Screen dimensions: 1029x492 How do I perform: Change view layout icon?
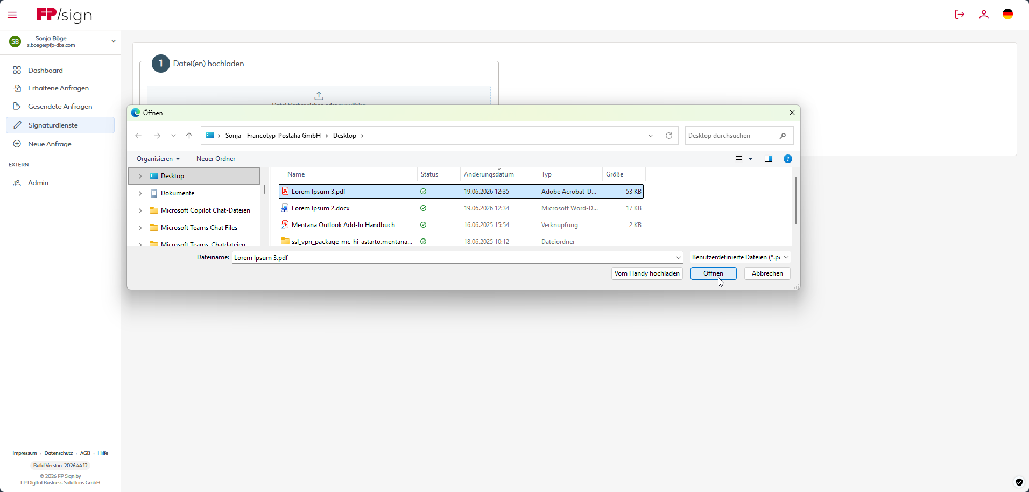click(x=739, y=159)
